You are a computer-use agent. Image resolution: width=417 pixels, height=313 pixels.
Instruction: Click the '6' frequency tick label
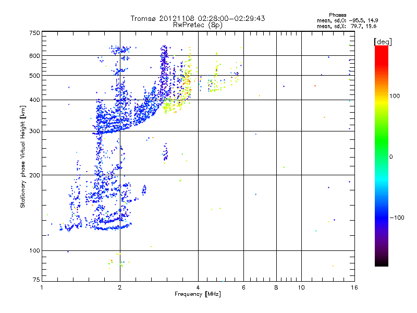coord(243,287)
